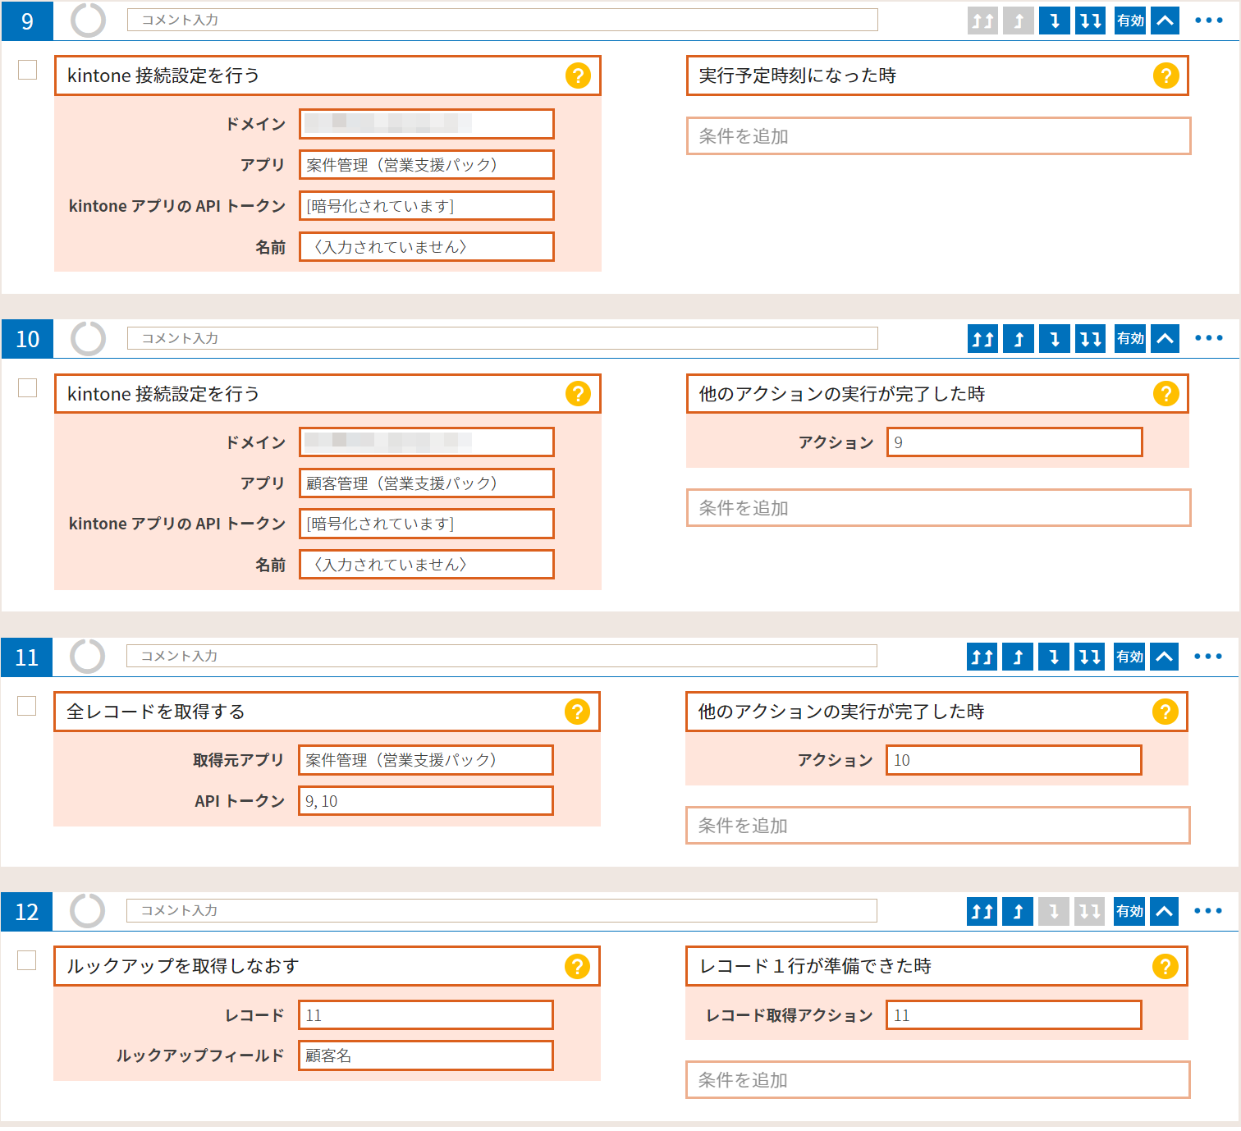
Task: Focus the コメント入力 box of row 12
Action: 501,911
